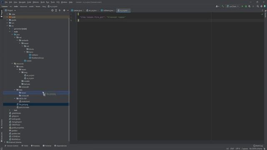Expand External Libraries node
267x150 pixels.
[5, 142]
